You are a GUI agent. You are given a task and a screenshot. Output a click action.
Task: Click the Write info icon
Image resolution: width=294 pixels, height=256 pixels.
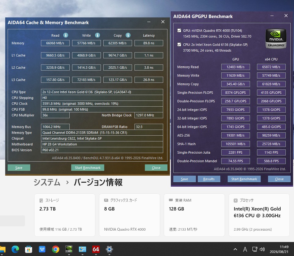(x=97, y=35)
